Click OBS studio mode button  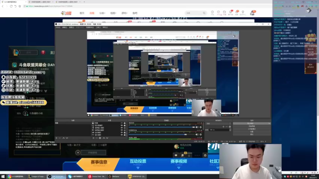click(252, 129)
